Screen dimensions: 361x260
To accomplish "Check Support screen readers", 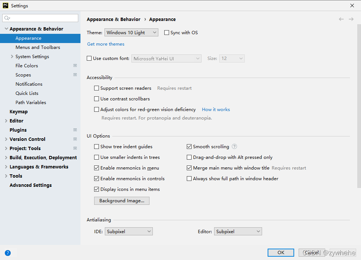I will pos(96,88).
